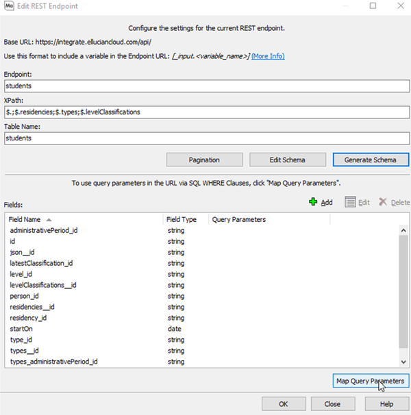The height and width of the screenshot is (415, 411).
Task: Click into the XPath input field
Action: point(206,112)
